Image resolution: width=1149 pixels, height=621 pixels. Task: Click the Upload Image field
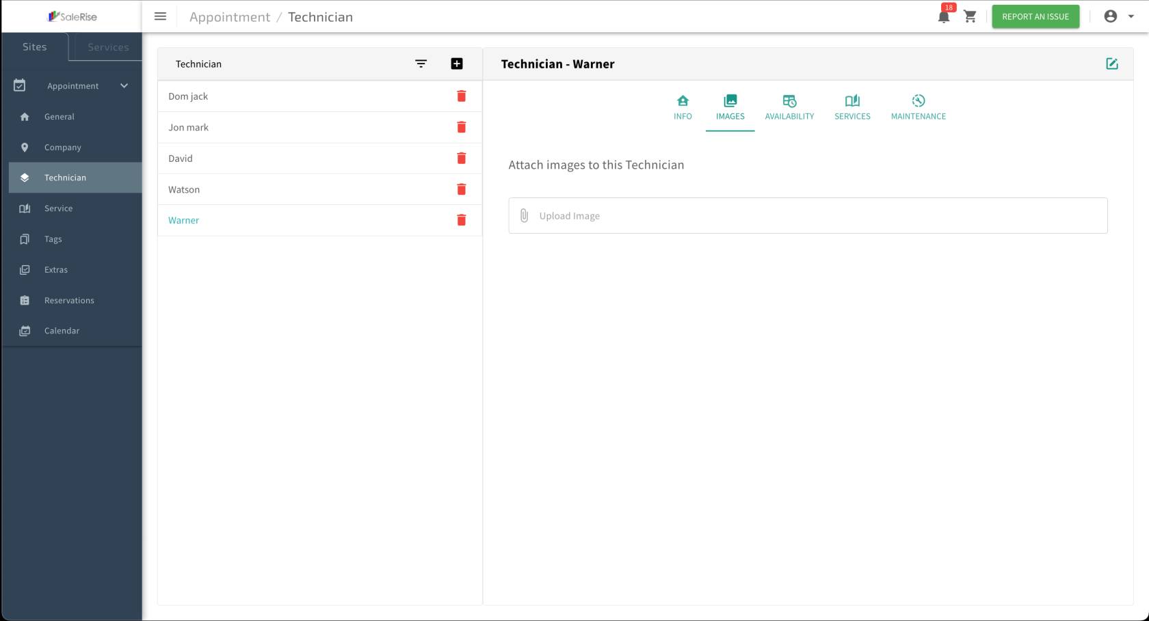pos(807,216)
